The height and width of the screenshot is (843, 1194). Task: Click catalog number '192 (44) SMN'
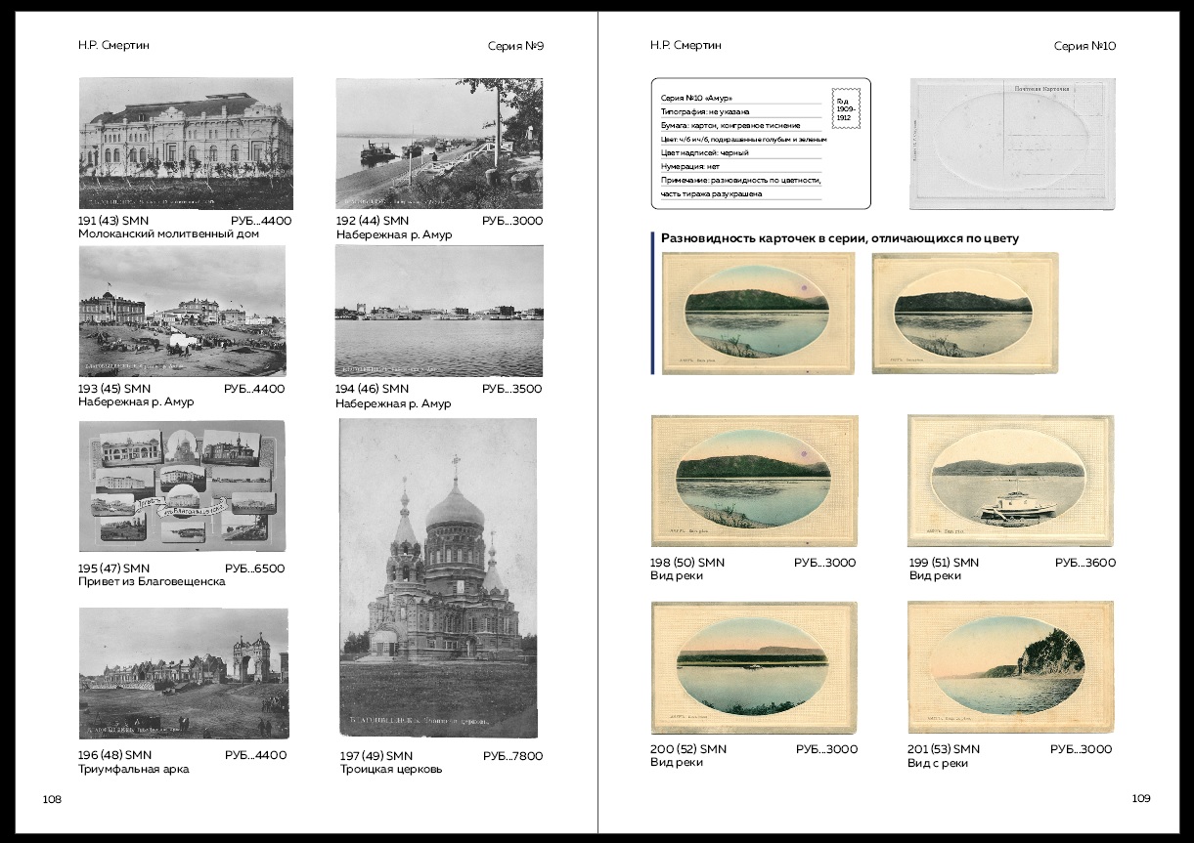(x=373, y=221)
